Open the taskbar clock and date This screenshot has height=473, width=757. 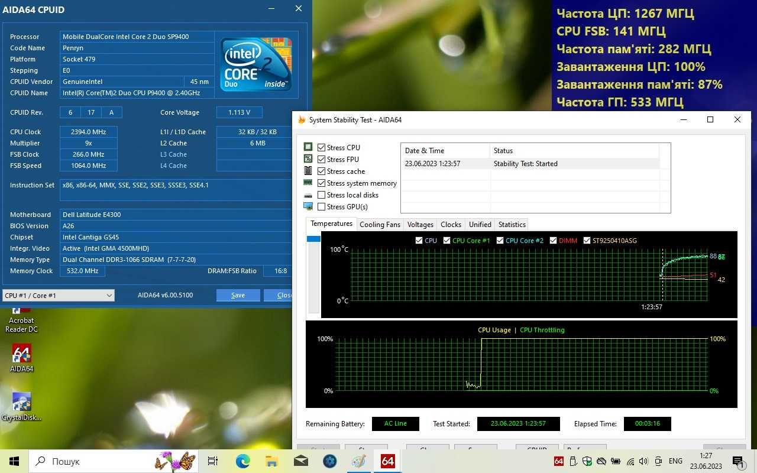pos(706,461)
